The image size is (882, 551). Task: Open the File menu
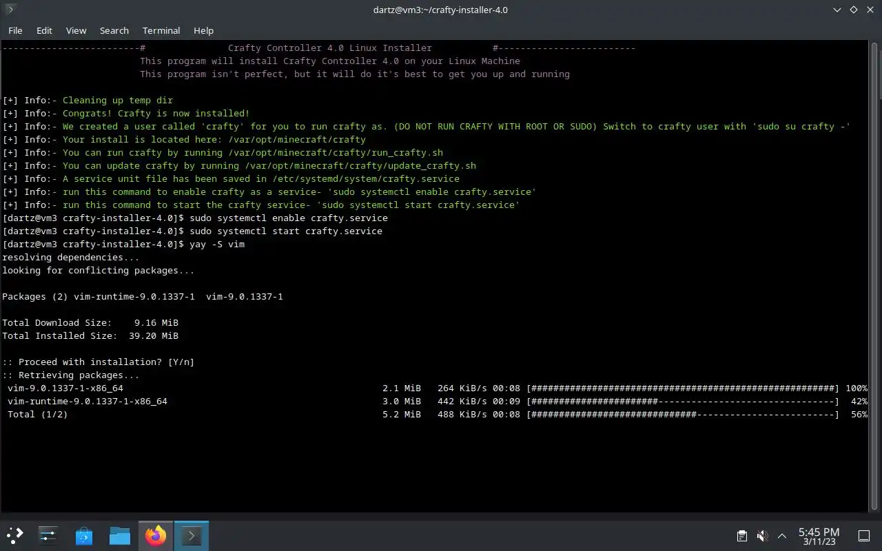15,30
